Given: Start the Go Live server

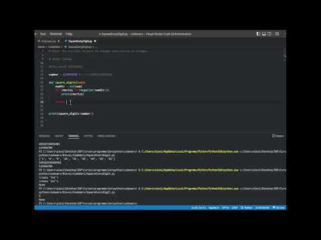Looking at the screenshot, I should click(x=279, y=207).
